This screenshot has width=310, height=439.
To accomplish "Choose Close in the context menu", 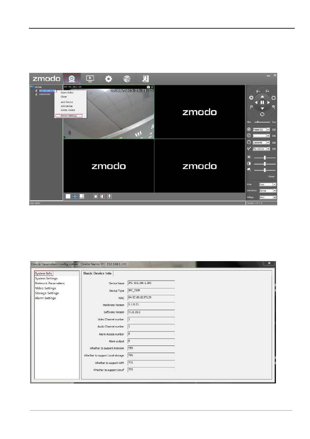I will click(64, 97).
